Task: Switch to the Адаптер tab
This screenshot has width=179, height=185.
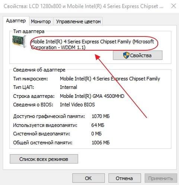Action: (16, 21)
